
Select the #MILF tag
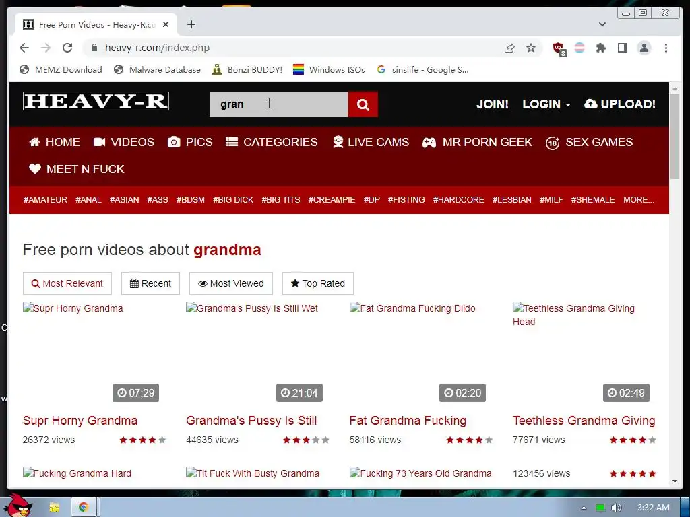[551, 199]
